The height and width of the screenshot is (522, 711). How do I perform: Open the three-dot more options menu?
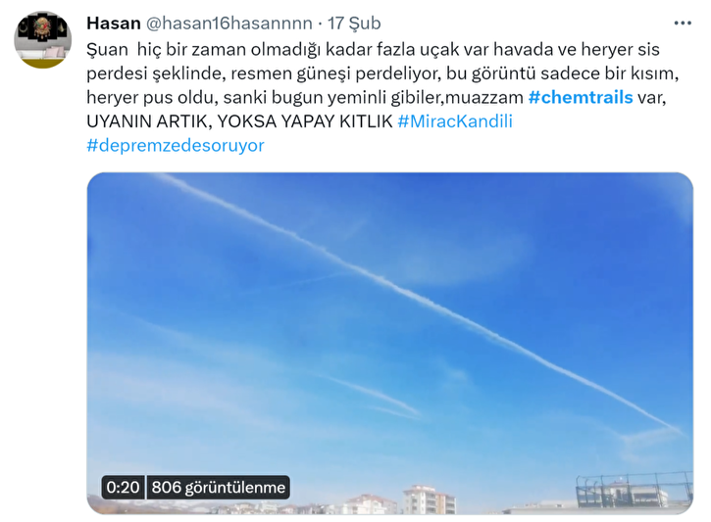[683, 24]
